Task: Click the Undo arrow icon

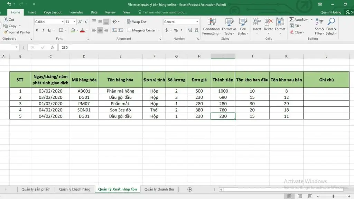Action: click(9, 4)
